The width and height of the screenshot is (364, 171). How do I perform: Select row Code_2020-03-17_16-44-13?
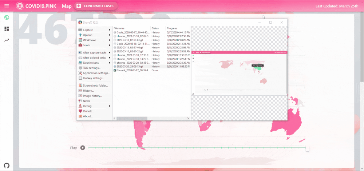click(x=151, y=32)
